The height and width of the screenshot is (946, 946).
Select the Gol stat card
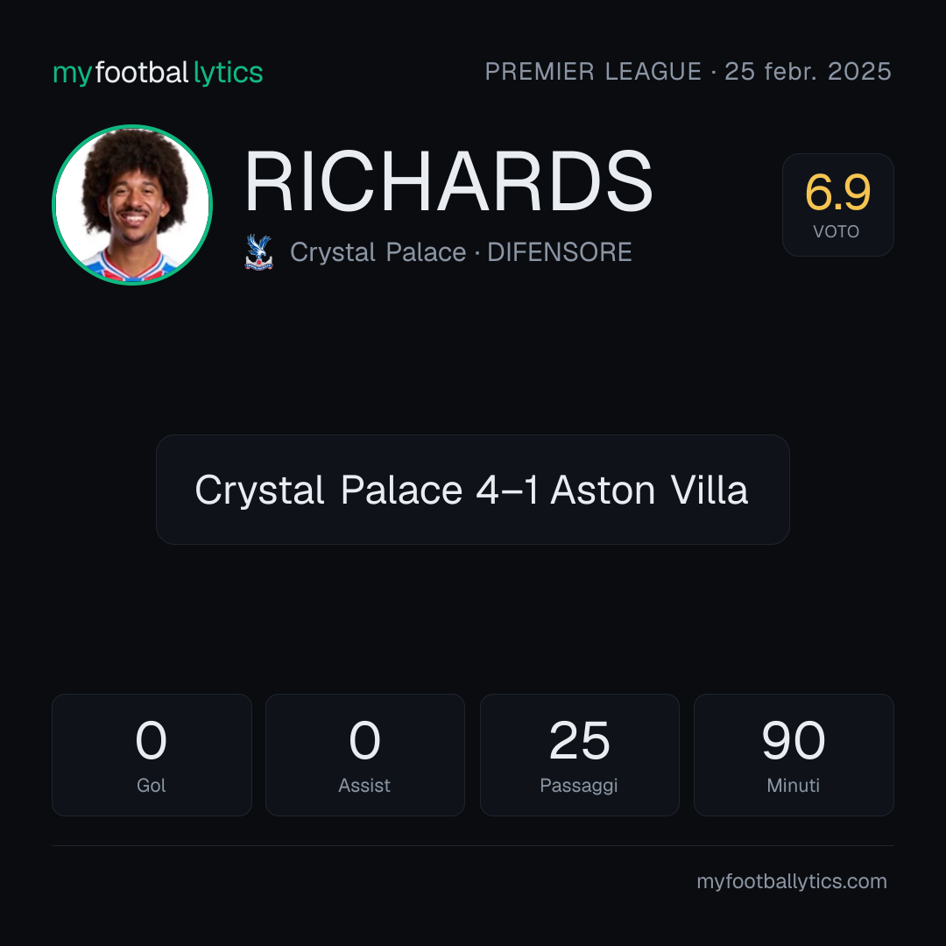click(152, 755)
